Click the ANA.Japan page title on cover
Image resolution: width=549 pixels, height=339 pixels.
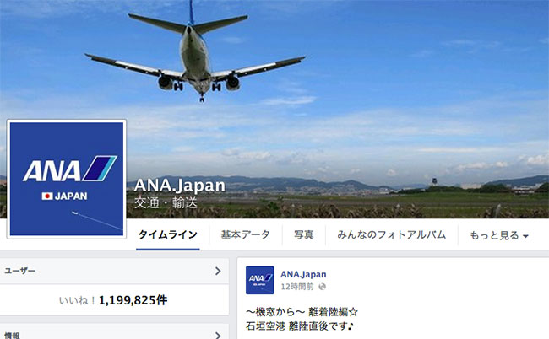179,186
